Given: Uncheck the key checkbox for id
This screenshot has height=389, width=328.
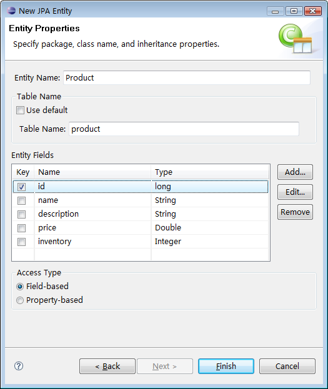Looking at the screenshot, I should [x=22, y=187].
